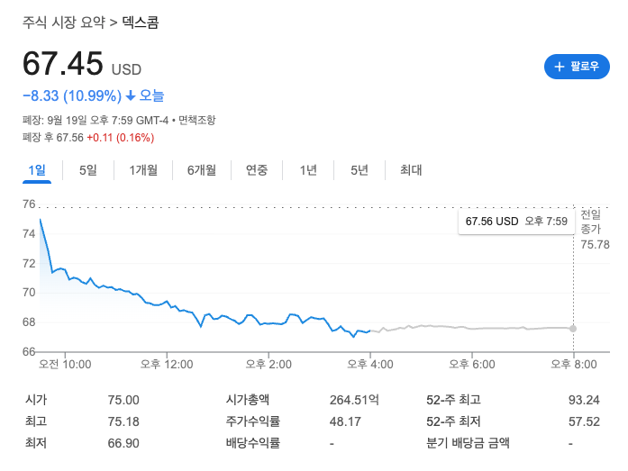Click the 시가총액 value 264.51억

(354, 400)
